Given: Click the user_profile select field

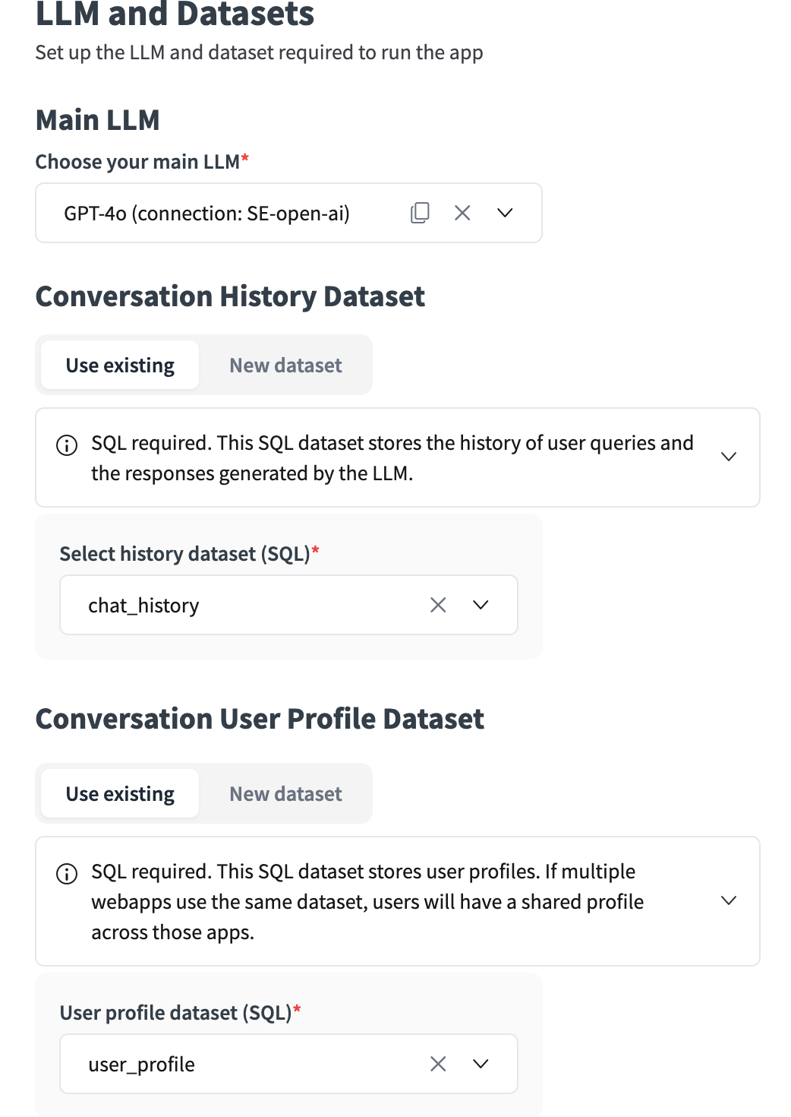Looking at the screenshot, I should (288, 1064).
